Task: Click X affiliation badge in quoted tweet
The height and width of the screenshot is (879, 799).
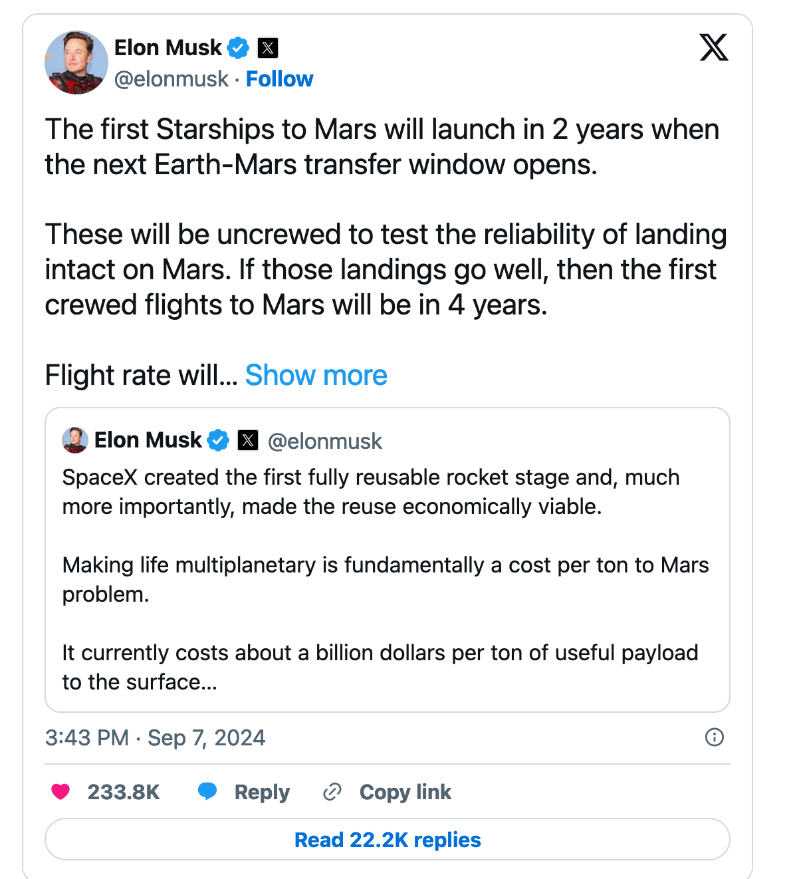Action: pyautogui.click(x=248, y=440)
